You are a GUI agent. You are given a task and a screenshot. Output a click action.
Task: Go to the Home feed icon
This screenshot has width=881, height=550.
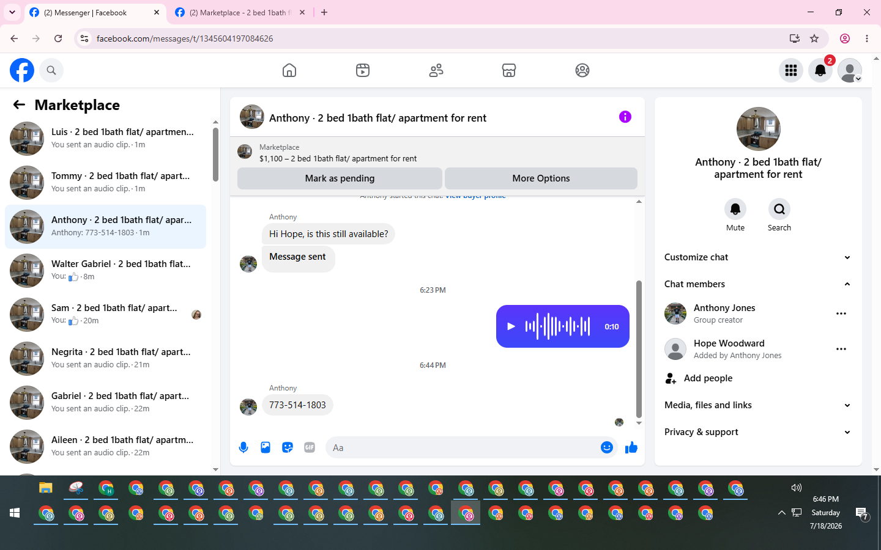pos(289,70)
